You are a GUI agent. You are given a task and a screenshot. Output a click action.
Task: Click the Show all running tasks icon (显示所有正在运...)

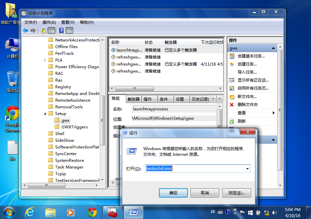tap(232, 80)
